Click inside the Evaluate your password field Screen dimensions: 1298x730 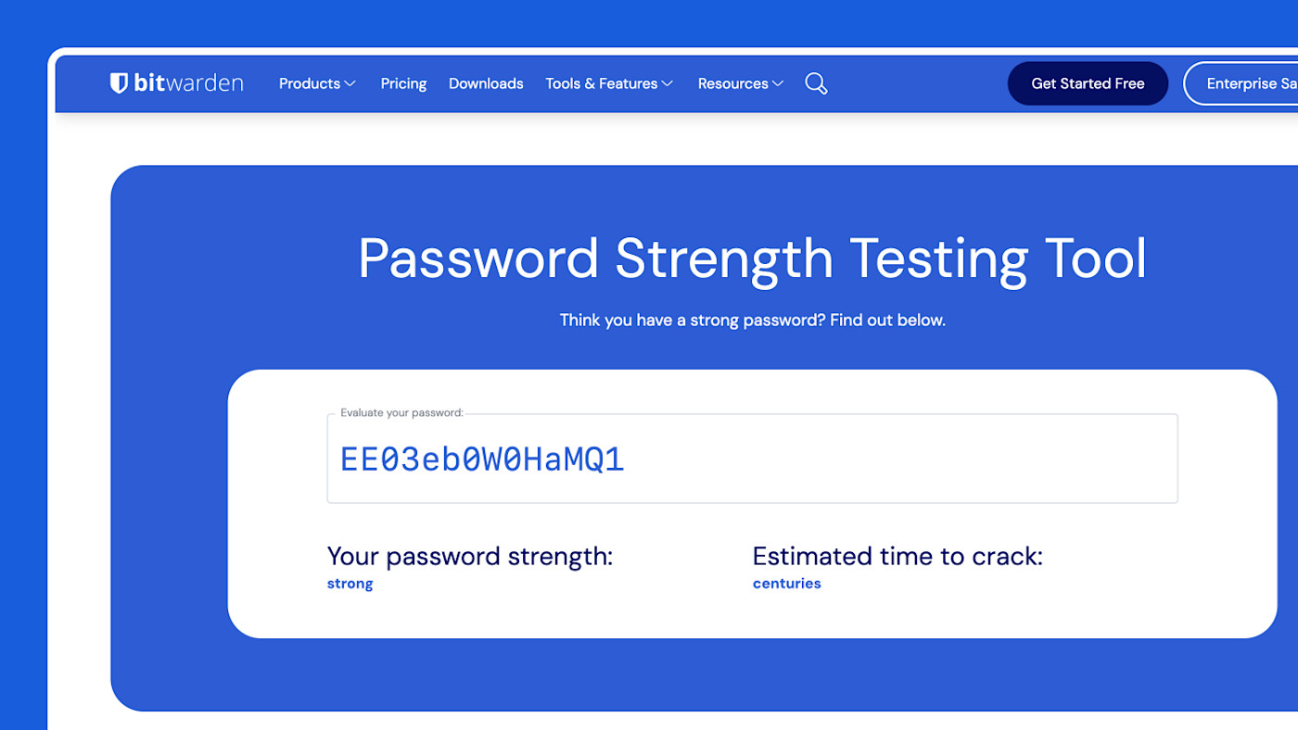click(x=752, y=458)
